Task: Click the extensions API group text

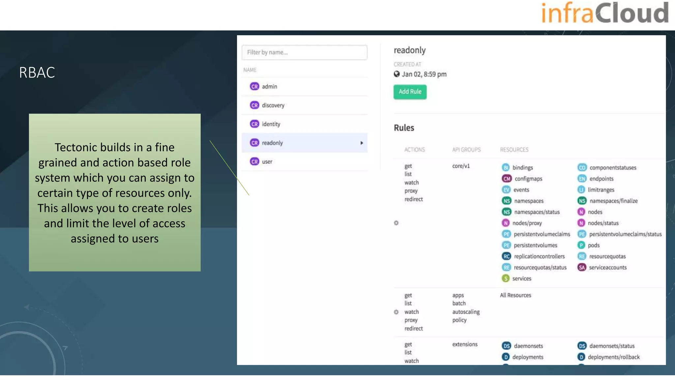Action: tap(465, 344)
